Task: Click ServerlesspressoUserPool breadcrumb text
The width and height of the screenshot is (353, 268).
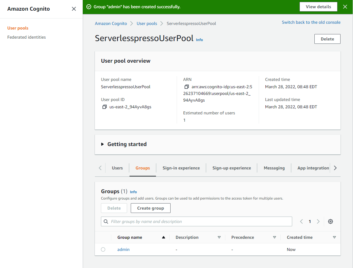Action: click(x=191, y=23)
